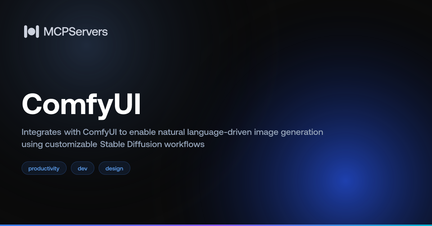Click the MCPServers wordmark text
Viewport: 432px width, 226px height.
click(76, 32)
